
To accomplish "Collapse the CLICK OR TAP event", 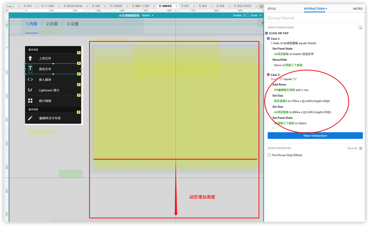I will click(x=266, y=33).
